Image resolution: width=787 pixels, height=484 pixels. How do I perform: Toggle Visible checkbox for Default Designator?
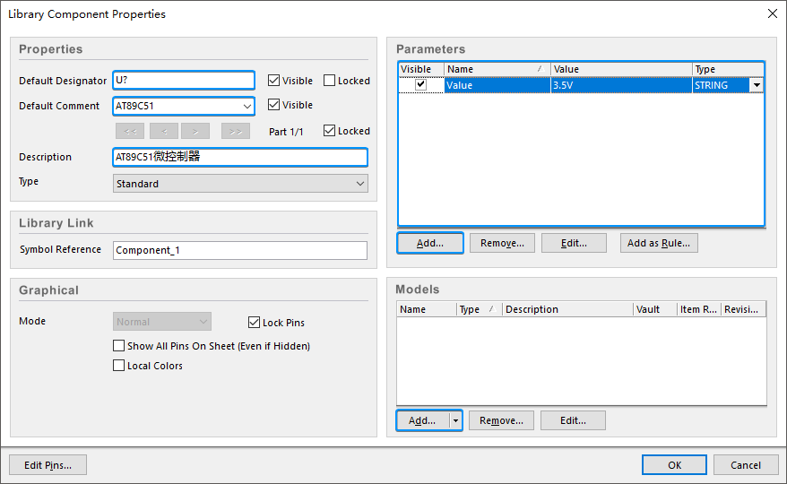[273, 81]
